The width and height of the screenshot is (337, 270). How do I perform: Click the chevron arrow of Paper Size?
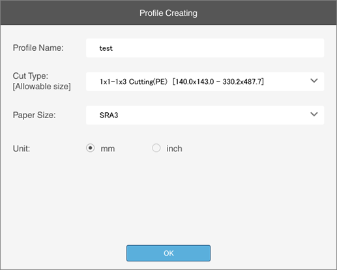click(314, 114)
